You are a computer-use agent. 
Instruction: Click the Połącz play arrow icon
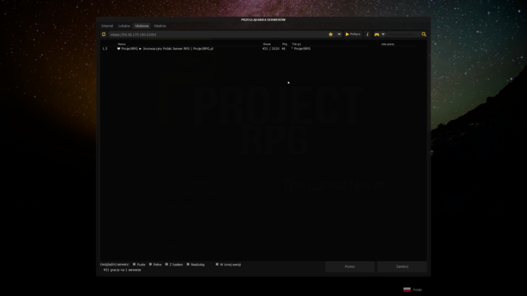tap(347, 34)
